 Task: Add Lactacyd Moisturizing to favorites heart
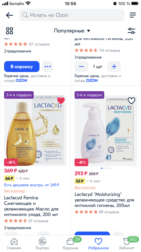pyautogui.click(x=132, y=101)
